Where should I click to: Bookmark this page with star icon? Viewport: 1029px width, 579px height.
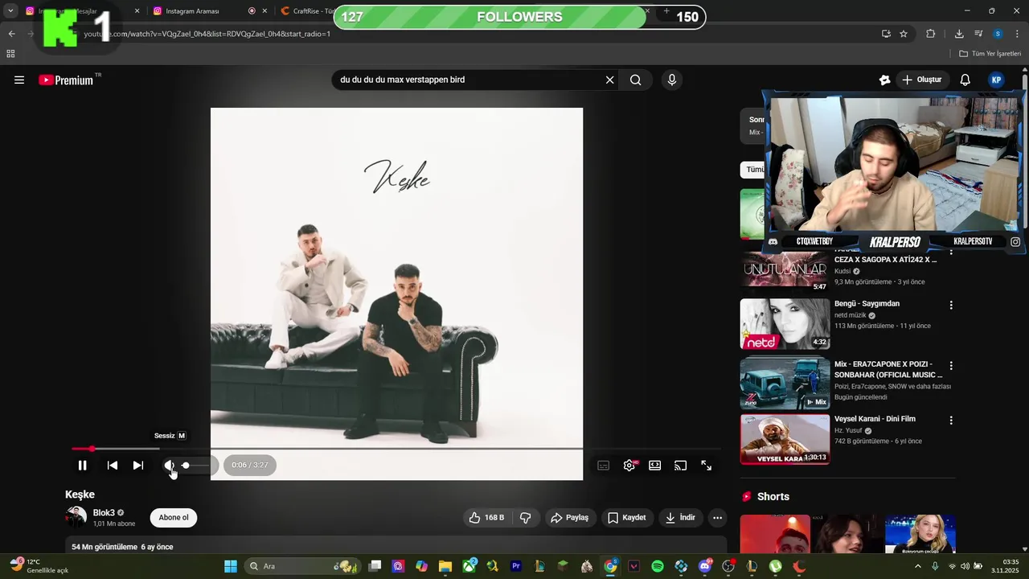click(x=904, y=34)
